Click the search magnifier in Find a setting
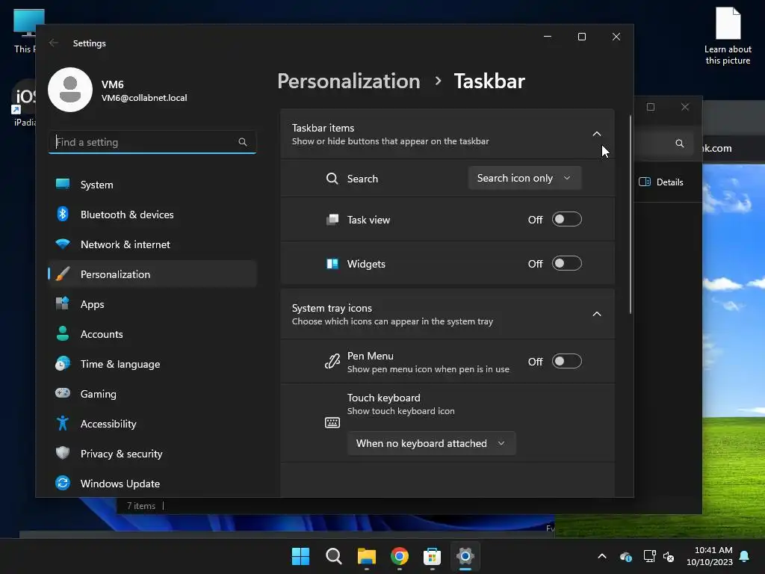The image size is (765, 574). click(243, 142)
